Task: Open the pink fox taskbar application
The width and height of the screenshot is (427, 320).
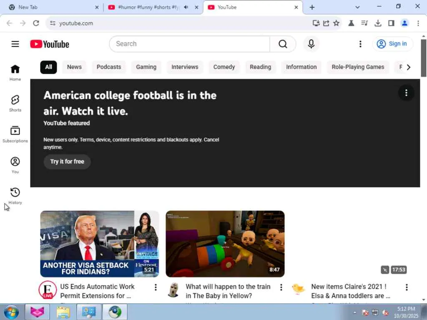Action: 37,312
